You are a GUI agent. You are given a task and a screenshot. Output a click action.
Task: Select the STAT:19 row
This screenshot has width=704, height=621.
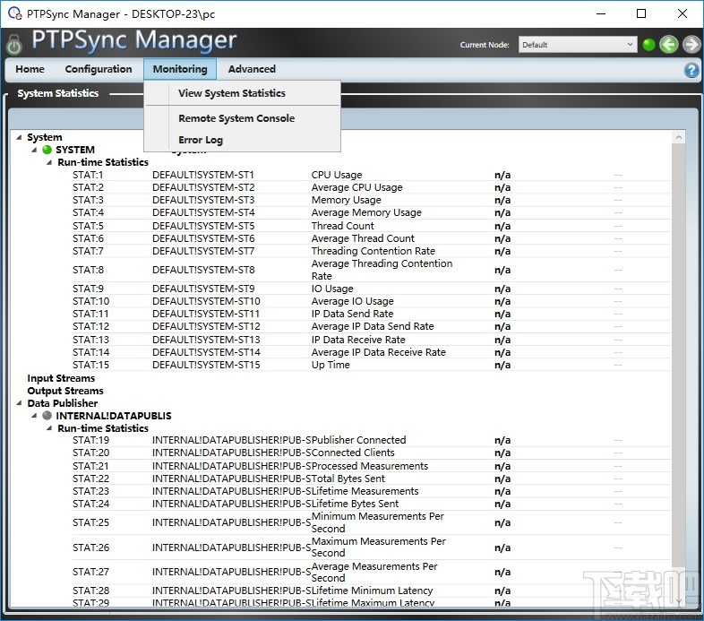(372, 440)
